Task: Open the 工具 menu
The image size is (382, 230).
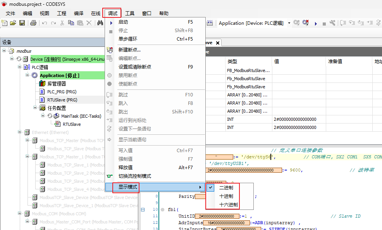Action: 130,13
